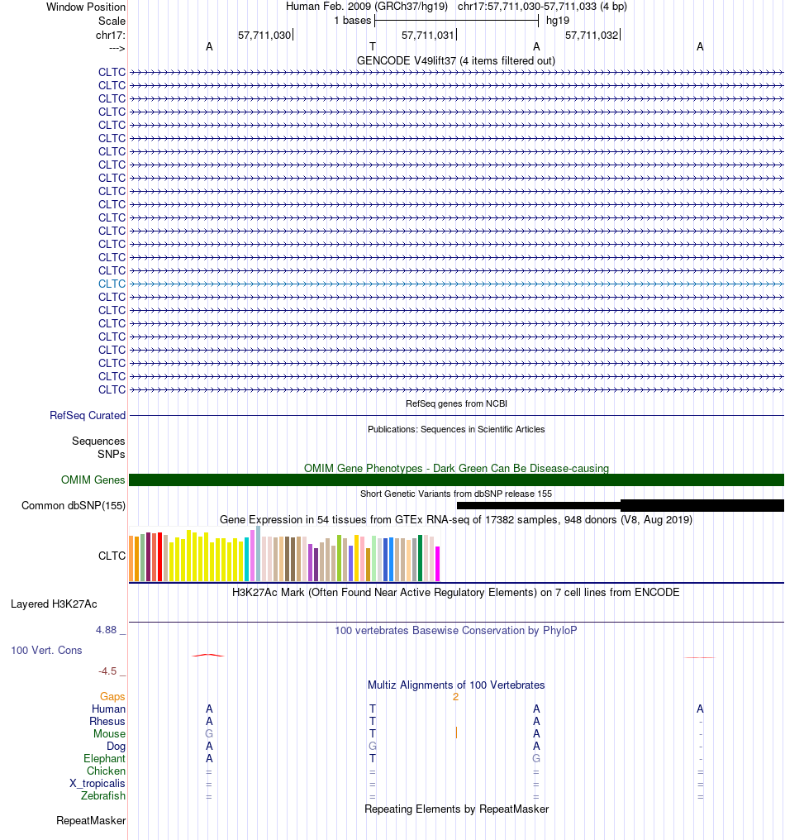Click the Sequences SNPs track label
Viewport: 785px width, 840px height.
tap(98, 447)
